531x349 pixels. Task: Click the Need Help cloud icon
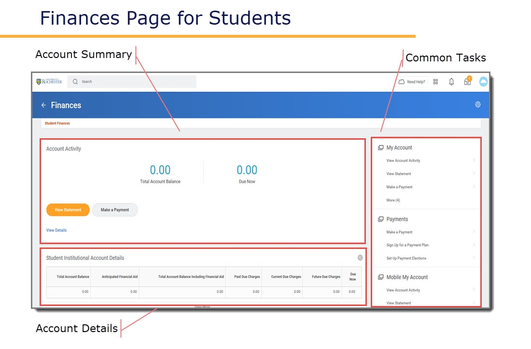pyautogui.click(x=402, y=82)
